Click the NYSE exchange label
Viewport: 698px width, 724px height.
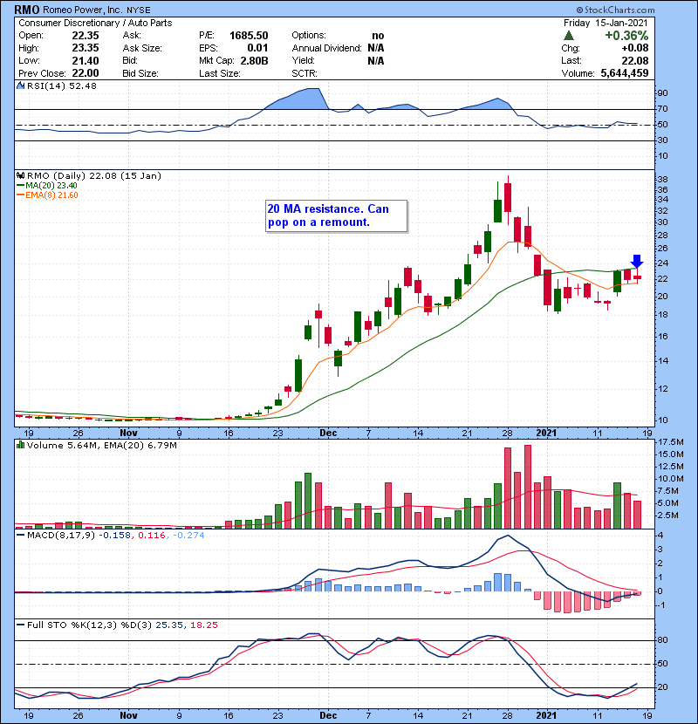[x=139, y=10]
